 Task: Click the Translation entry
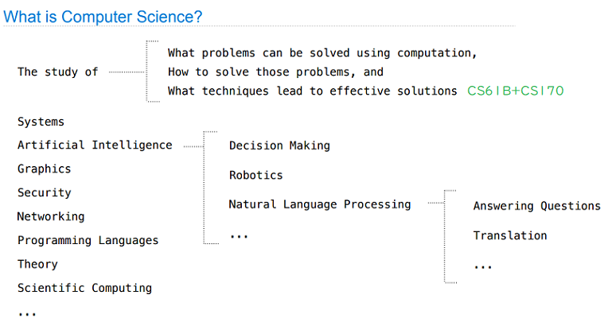tap(510, 235)
